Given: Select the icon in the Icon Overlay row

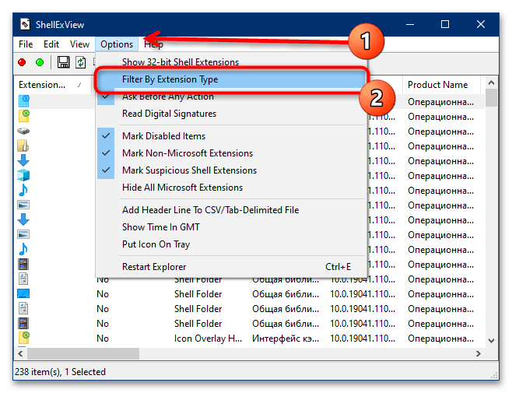Looking at the screenshot, I should pyautogui.click(x=24, y=338).
